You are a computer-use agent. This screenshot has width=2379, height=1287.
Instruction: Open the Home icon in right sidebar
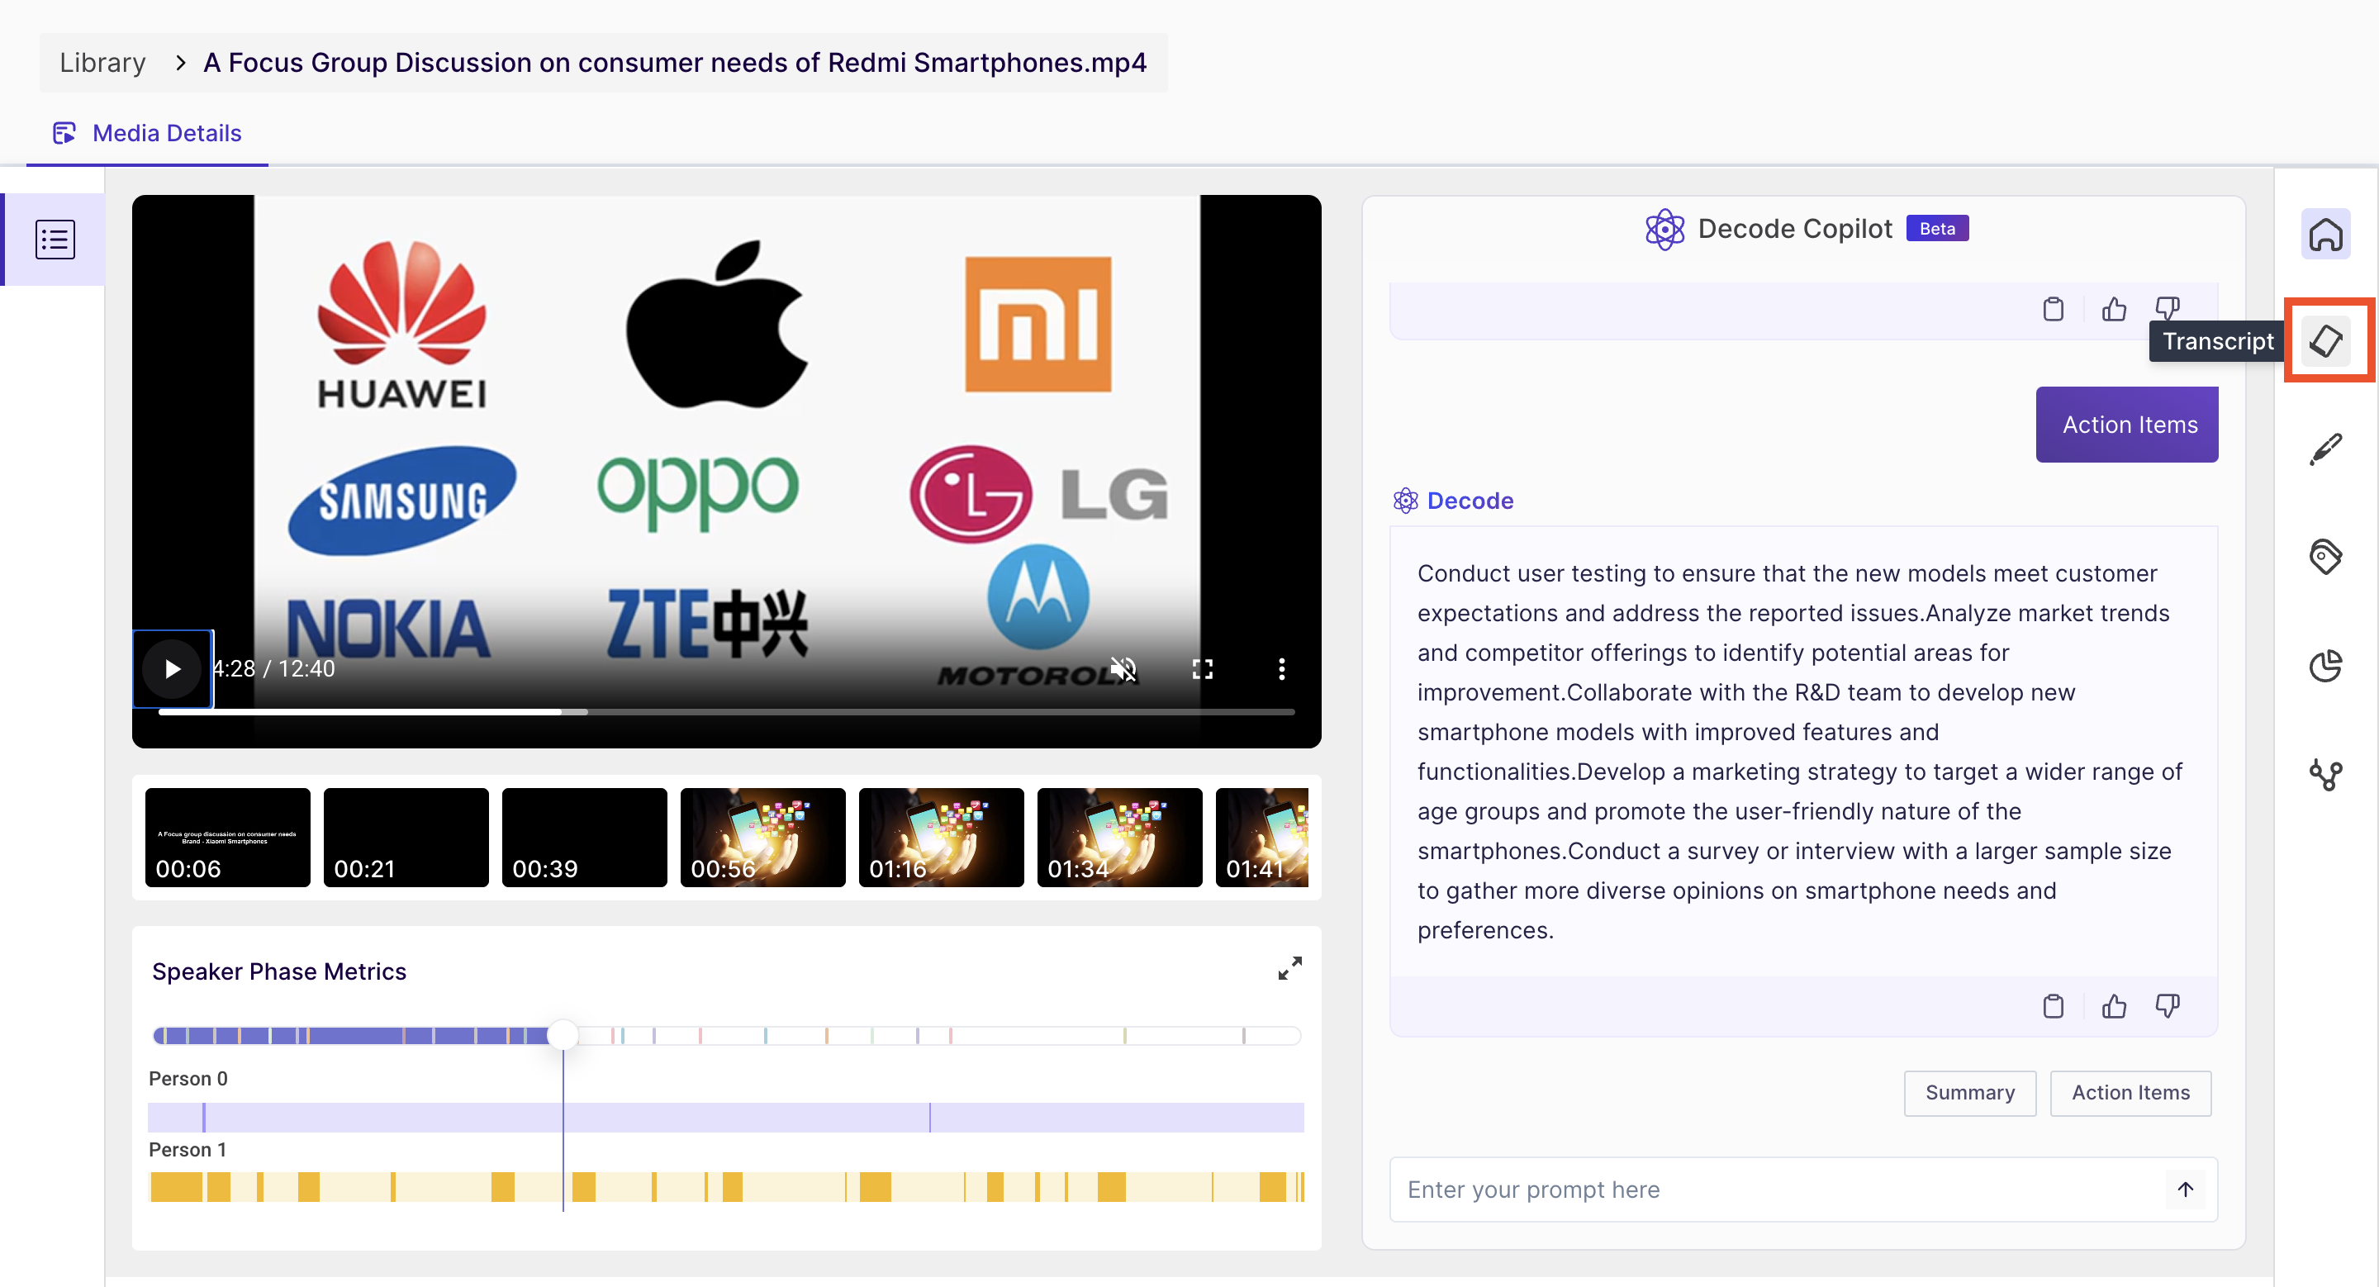pyautogui.click(x=2324, y=235)
